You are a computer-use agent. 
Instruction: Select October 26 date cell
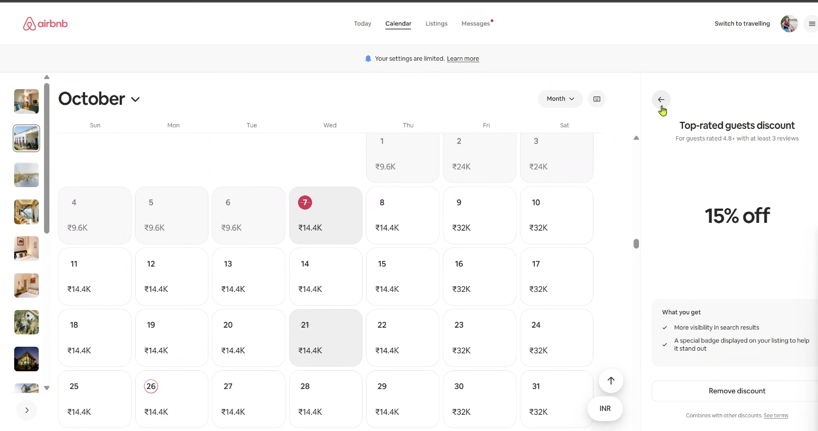click(172, 399)
